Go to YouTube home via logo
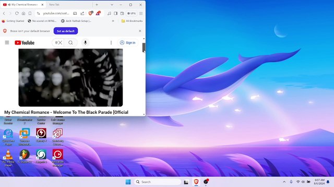This screenshot has width=334, height=187. (x=25, y=43)
